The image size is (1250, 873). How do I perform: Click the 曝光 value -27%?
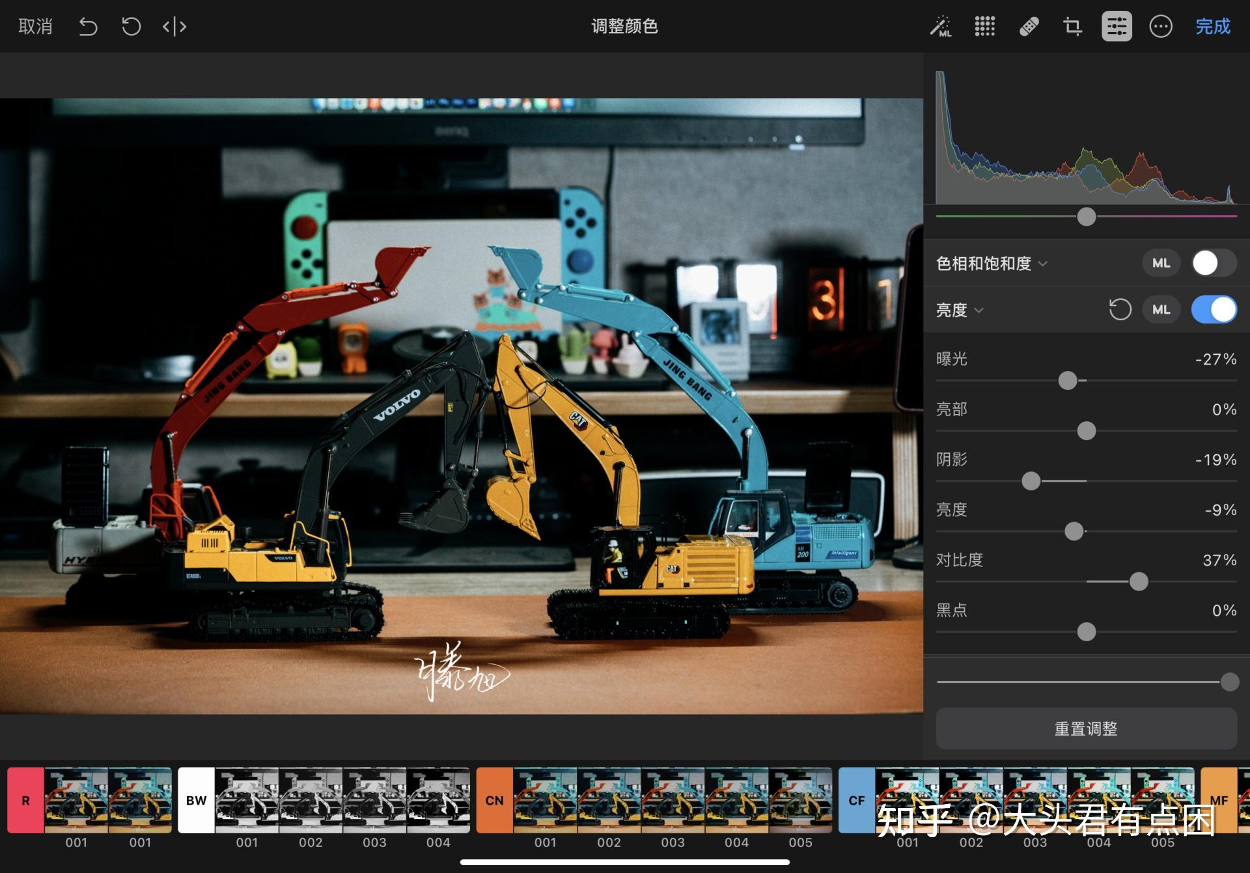click(x=1215, y=359)
